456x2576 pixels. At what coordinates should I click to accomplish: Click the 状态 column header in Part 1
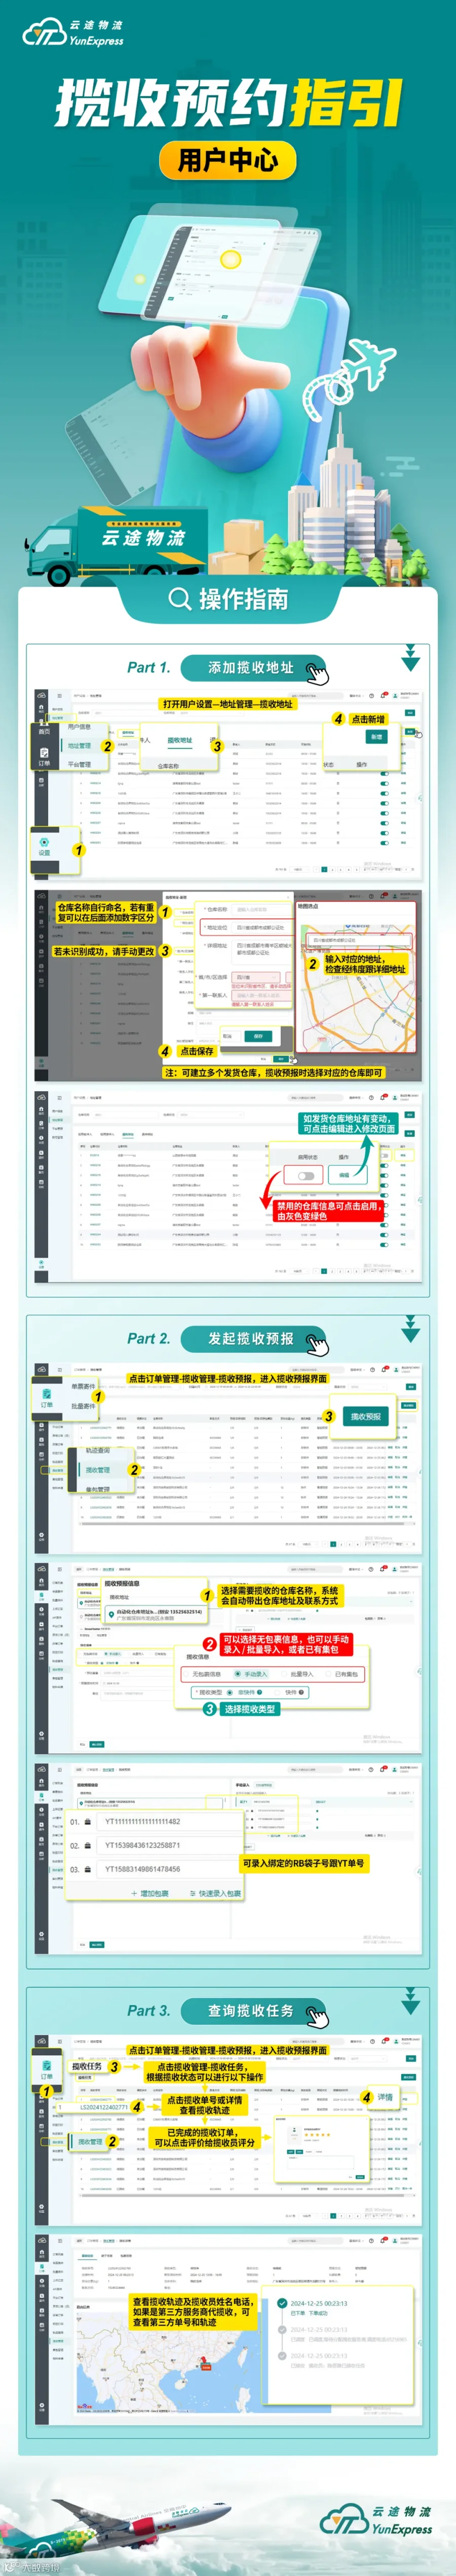coord(328,765)
